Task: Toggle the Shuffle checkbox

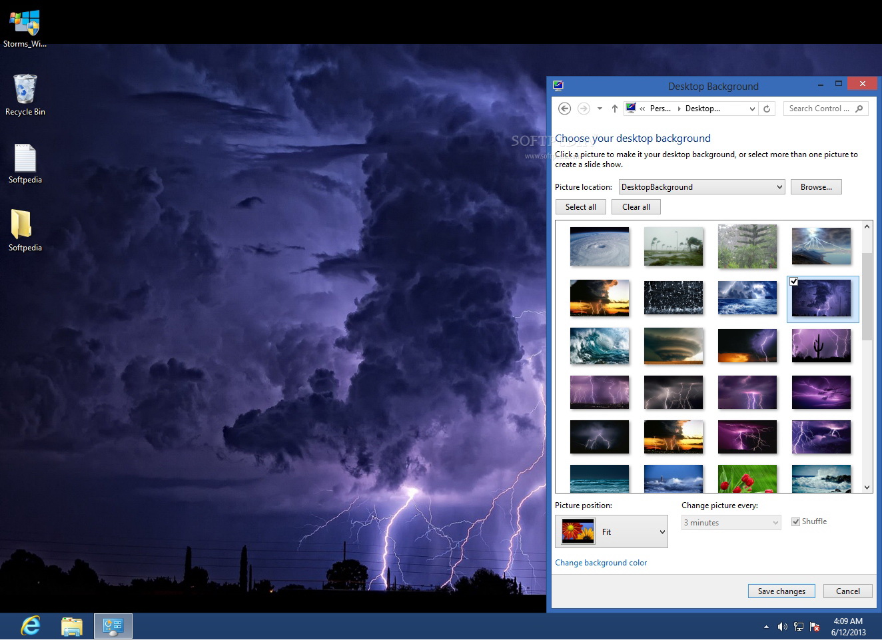Action: [x=795, y=521]
